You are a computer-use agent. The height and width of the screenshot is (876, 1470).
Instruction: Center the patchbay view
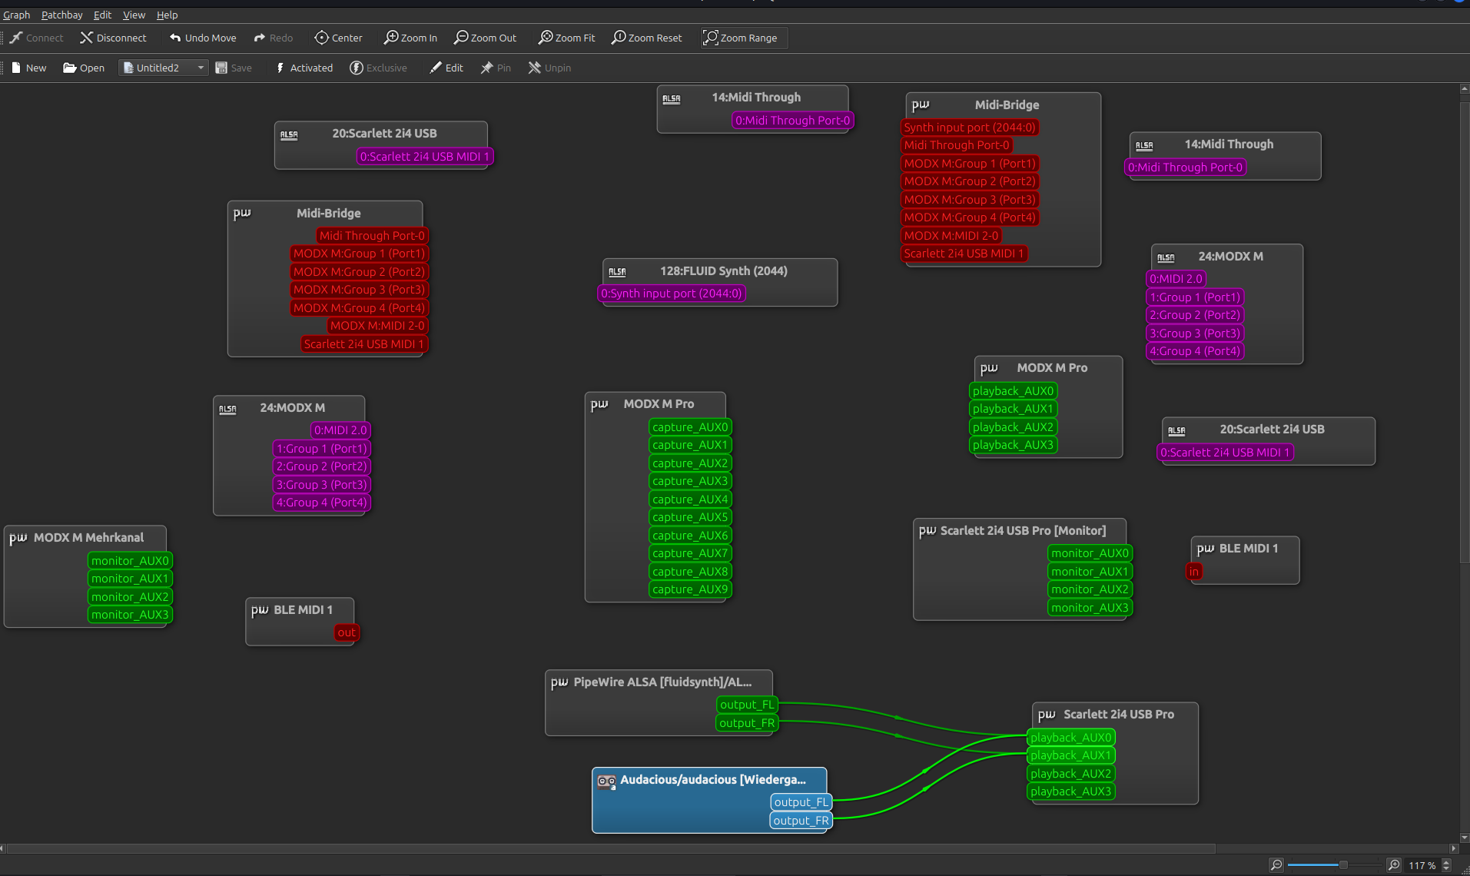[x=338, y=38]
